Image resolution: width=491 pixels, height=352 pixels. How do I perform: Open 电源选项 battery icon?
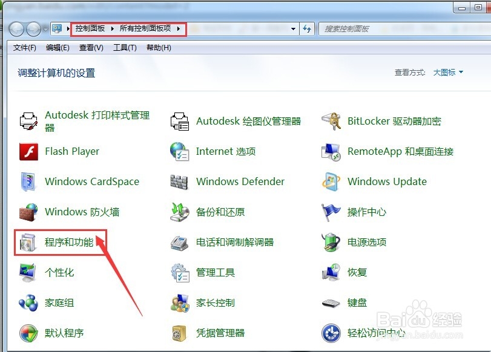pos(331,242)
